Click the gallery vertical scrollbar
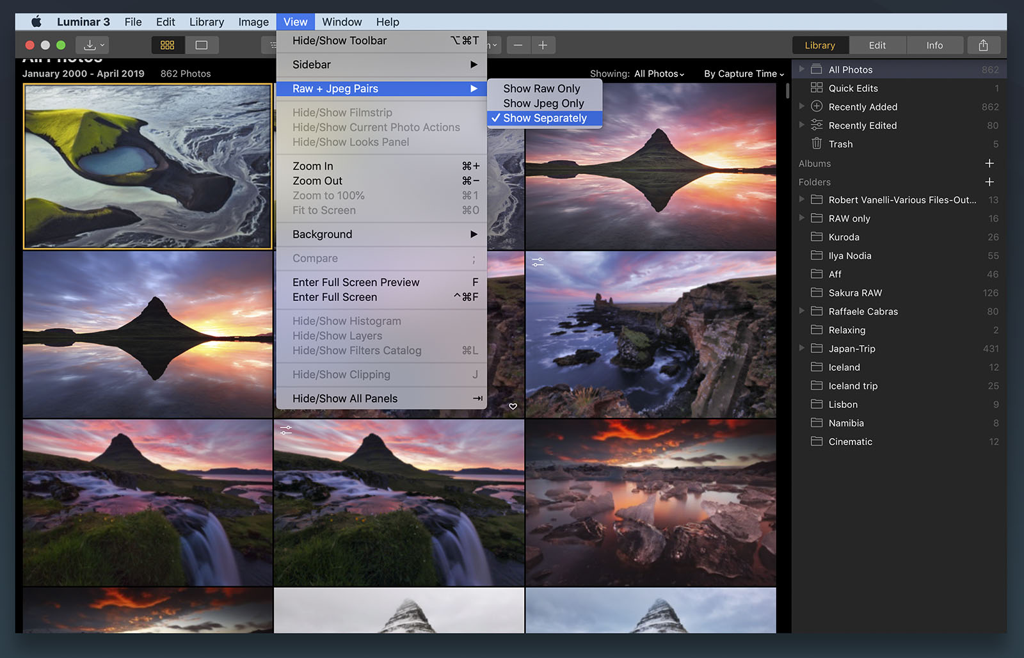The height and width of the screenshot is (658, 1024). 787,90
